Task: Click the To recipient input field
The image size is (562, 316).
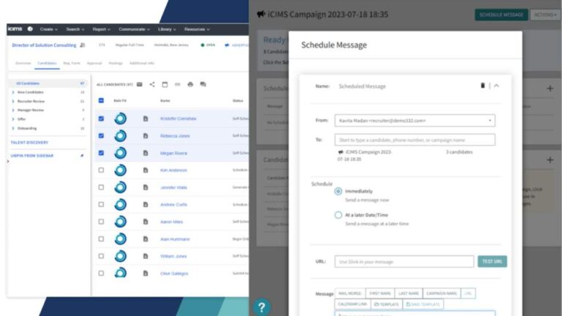Action: [x=414, y=140]
